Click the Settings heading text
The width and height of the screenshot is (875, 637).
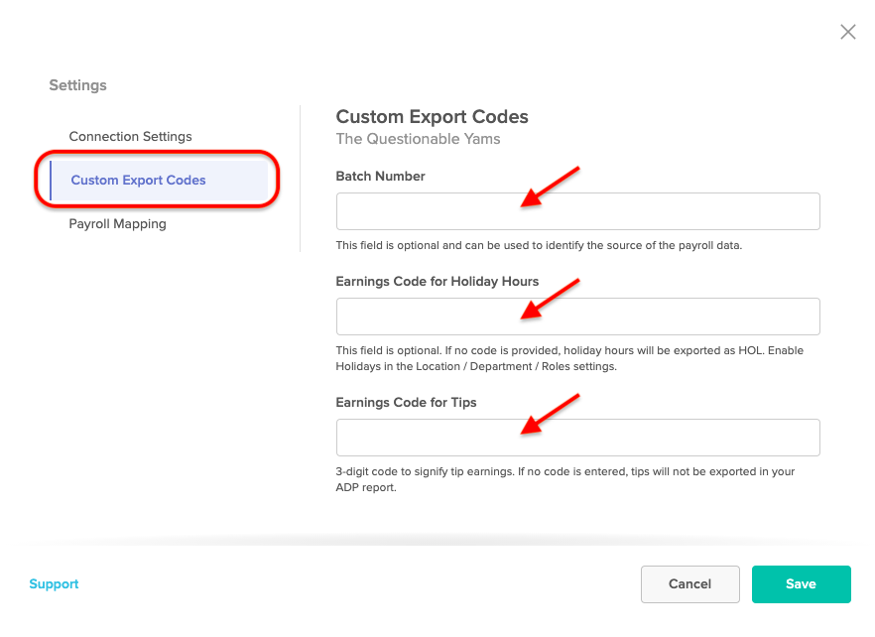[x=77, y=85]
